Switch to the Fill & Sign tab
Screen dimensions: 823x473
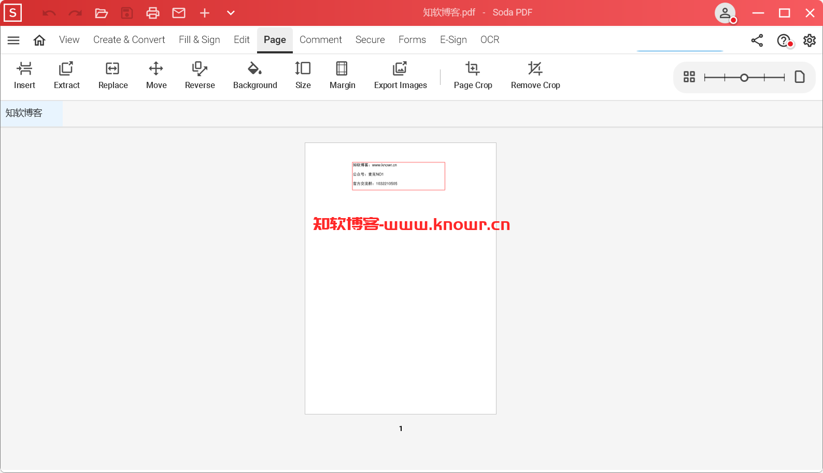[x=200, y=40]
